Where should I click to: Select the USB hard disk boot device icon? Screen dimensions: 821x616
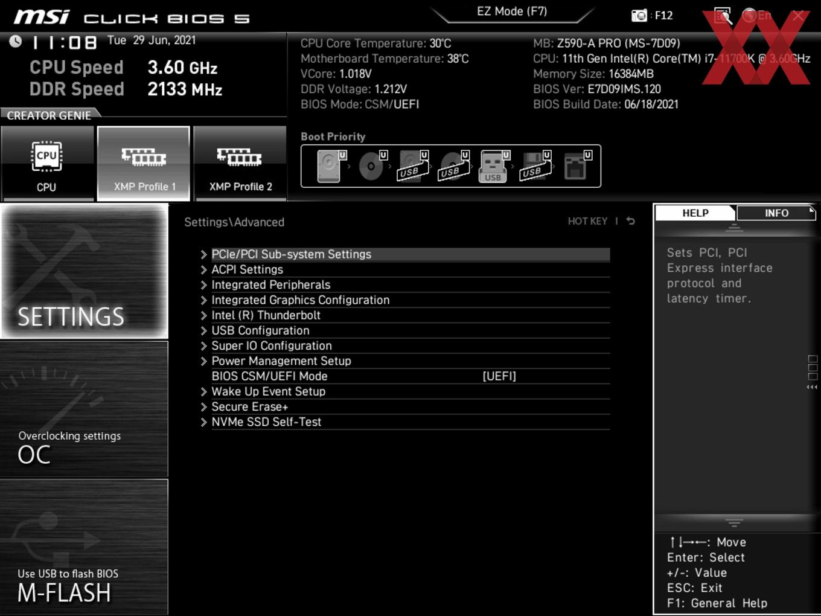pyautogui.click(x=412, y=166)
